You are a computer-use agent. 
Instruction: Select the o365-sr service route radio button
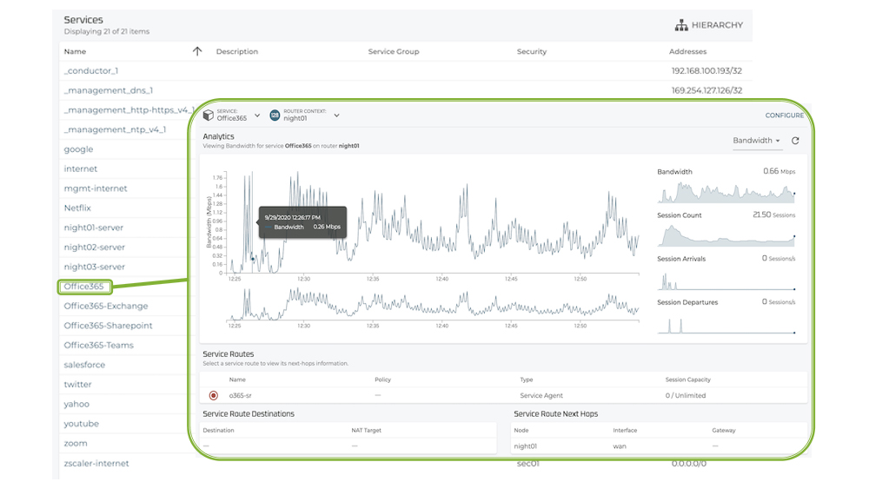coord(214,395)
